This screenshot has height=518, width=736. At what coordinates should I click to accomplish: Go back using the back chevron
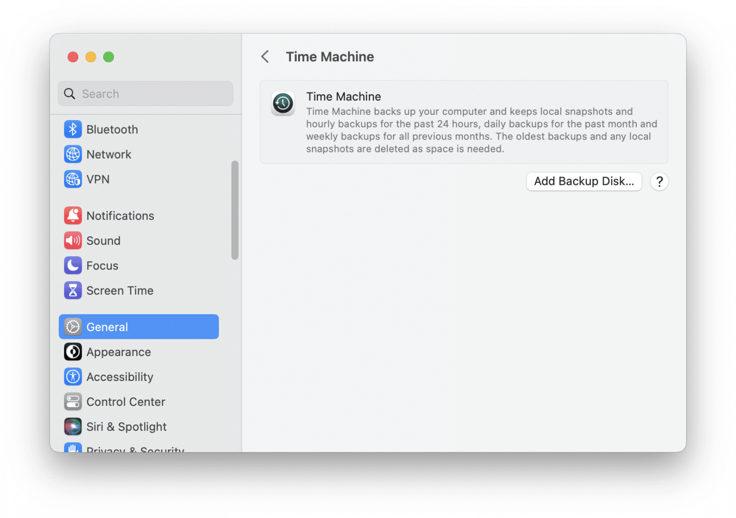pos(265,57)
